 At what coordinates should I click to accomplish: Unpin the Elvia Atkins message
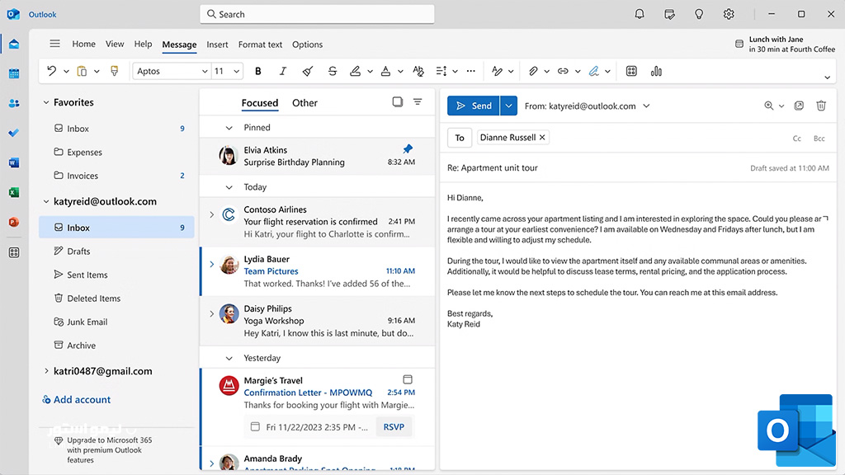pyautogui.click(x=408, y=148)
